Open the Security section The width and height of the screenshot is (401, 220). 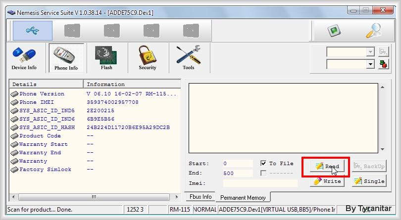pos(148,58)
